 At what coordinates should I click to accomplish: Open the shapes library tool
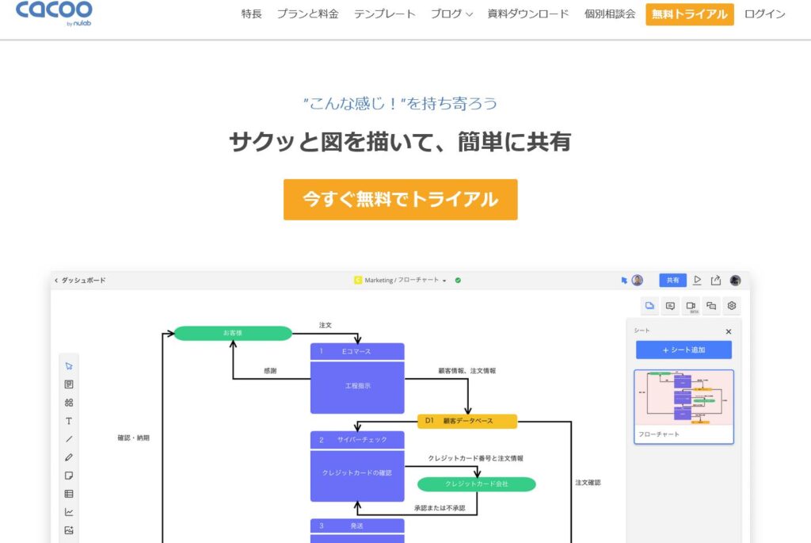coord(70,403)
